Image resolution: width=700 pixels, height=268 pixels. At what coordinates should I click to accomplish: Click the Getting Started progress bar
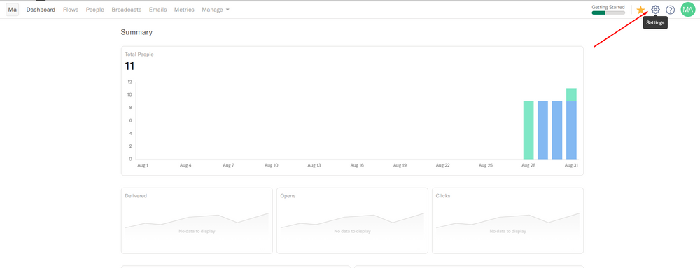608,13
